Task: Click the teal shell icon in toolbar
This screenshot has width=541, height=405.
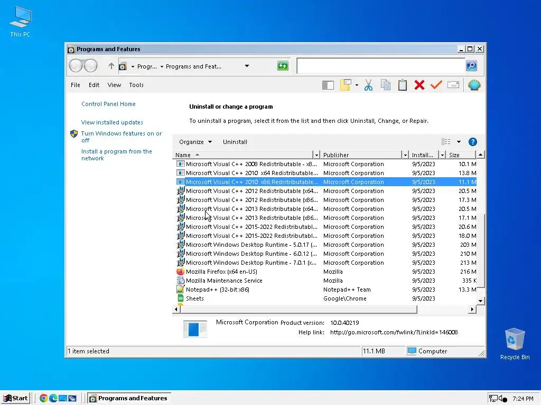Action: click(474, 85)
